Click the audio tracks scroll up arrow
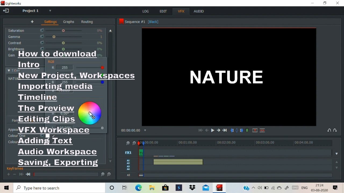This screenshot has width=344, height=193. click(x=337, y=162)
